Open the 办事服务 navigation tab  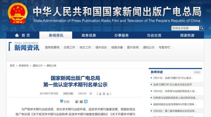[x=121, y=35]
